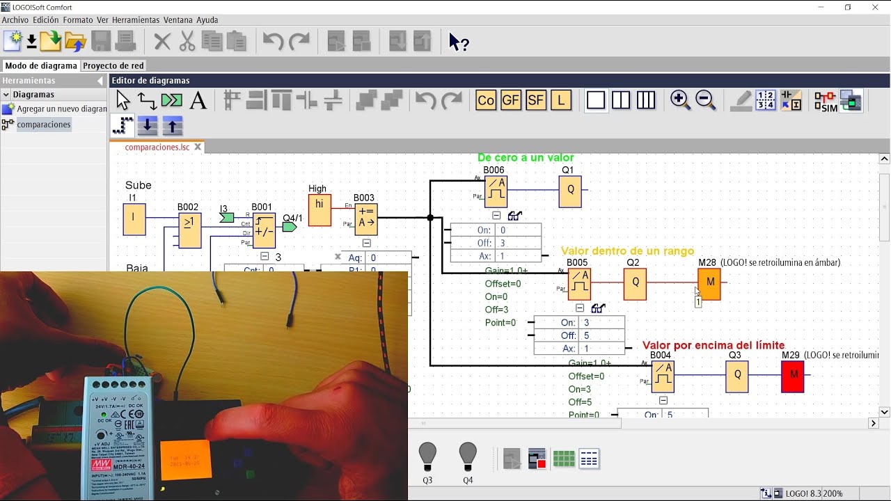Open the new-file dropdown arrow
The height and width of the screenshot is (501, 891).
pos(31,42)
